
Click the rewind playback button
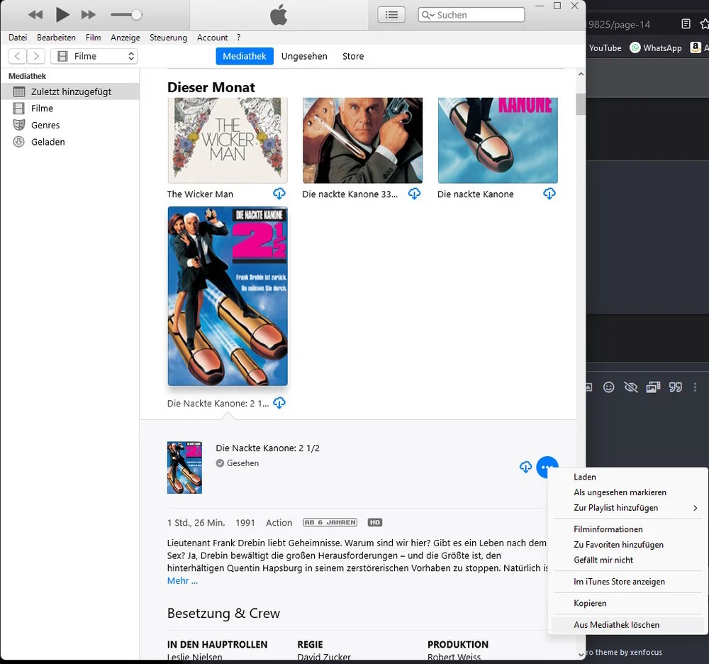coord(35,15)
